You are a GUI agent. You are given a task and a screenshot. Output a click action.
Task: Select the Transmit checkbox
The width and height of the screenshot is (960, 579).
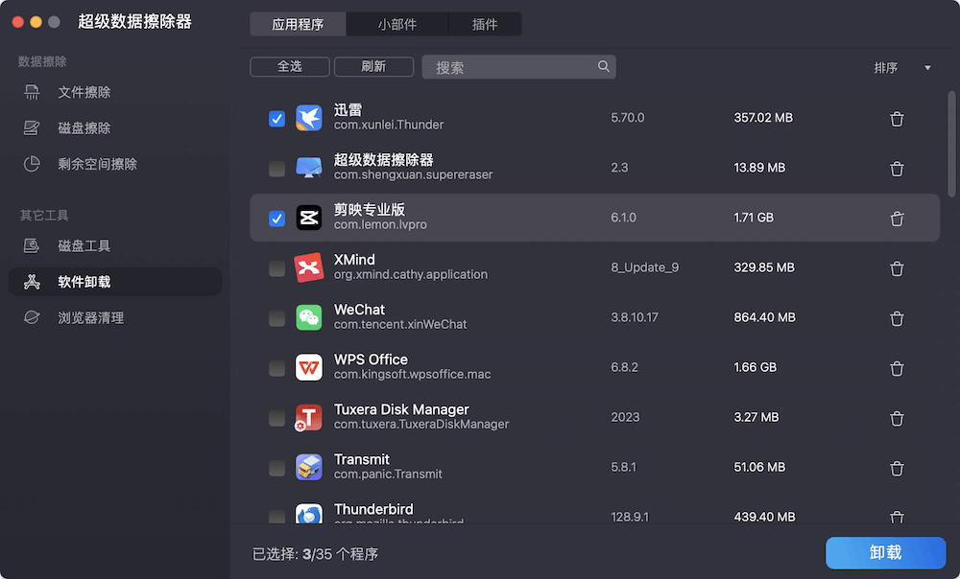(x=276, y=467)
